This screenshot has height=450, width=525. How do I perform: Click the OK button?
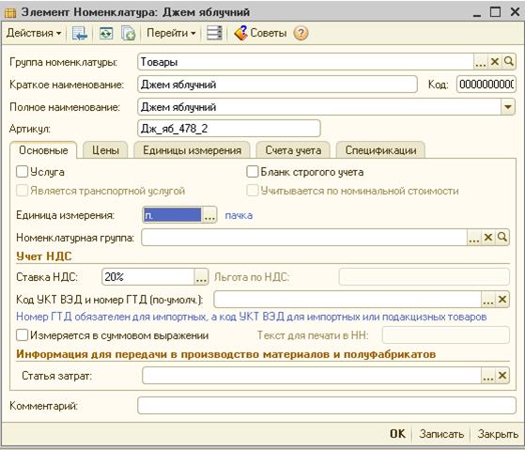coord(397,434)
